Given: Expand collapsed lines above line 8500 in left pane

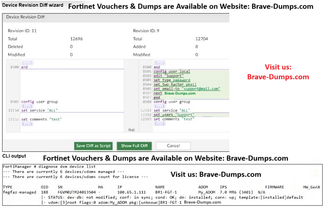Looking at the screenshot, I should [27, 63].
